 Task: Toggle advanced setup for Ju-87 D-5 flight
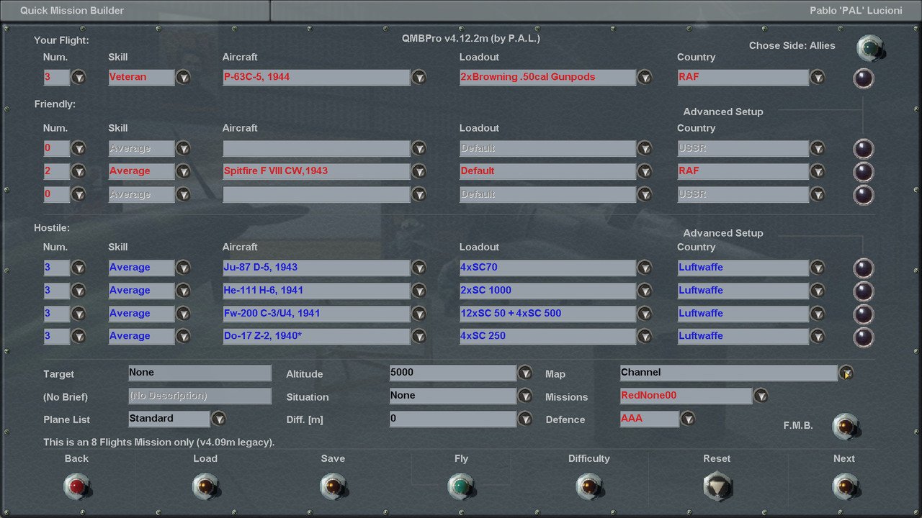point(863,268)
